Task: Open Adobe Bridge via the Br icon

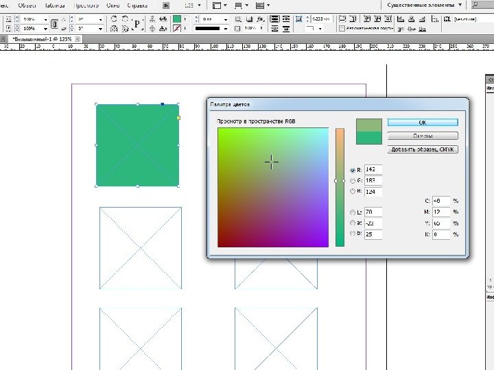Action: (x=166, y=5)
